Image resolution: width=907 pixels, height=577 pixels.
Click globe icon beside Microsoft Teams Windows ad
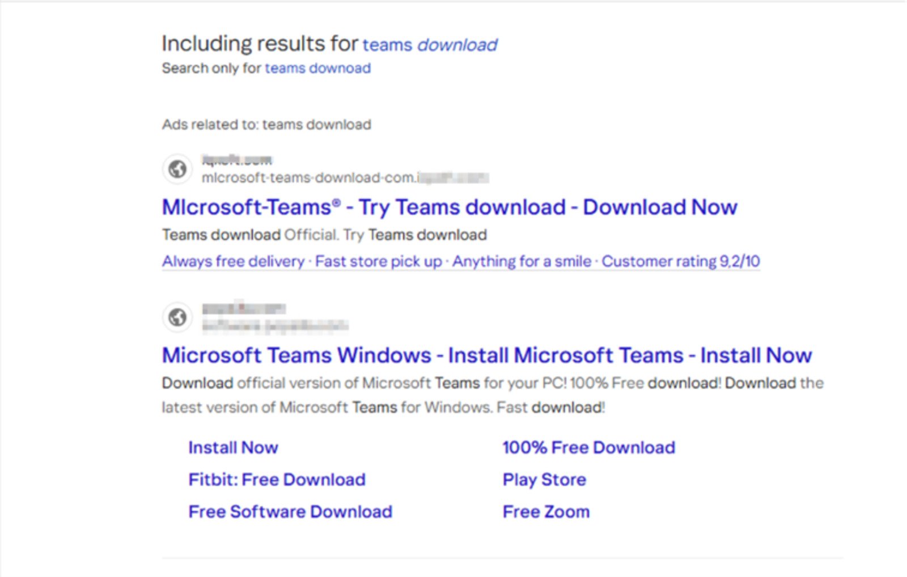click(177, 317)
